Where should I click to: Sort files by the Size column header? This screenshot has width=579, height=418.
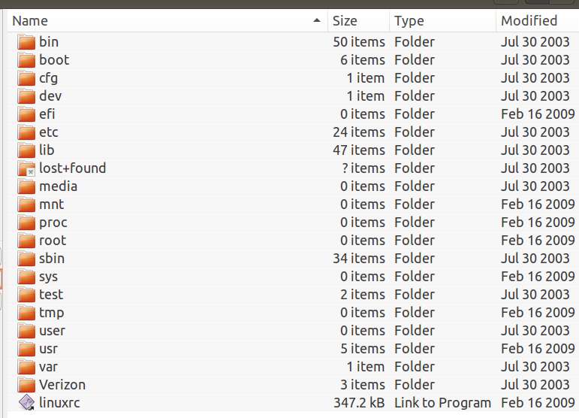click(x=358, y=21)
